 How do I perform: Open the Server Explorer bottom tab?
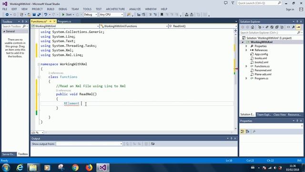coord(9,154)
